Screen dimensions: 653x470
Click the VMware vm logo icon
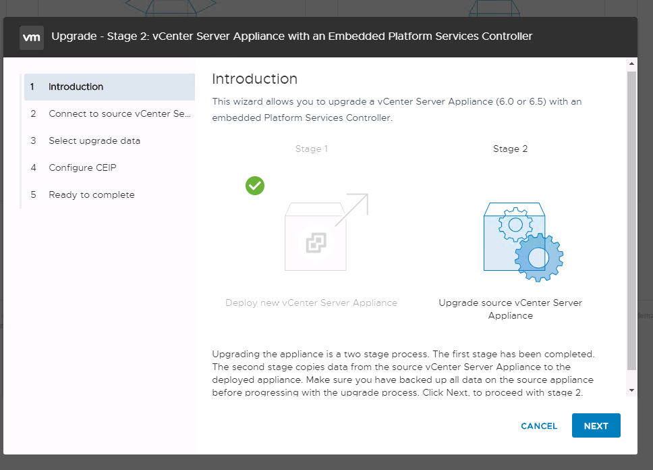click(32, 38)
